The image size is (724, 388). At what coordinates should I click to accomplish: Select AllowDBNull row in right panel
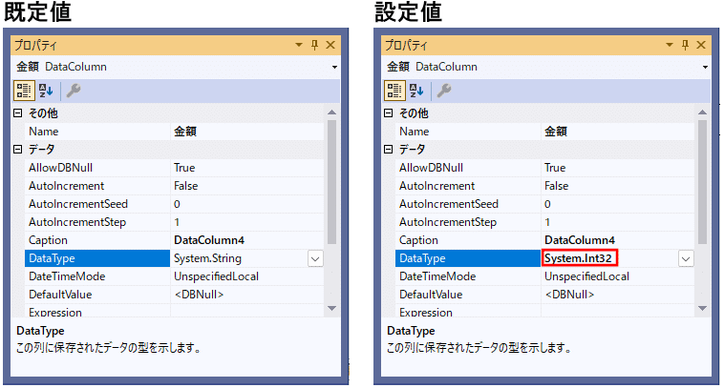coord(544,168)
